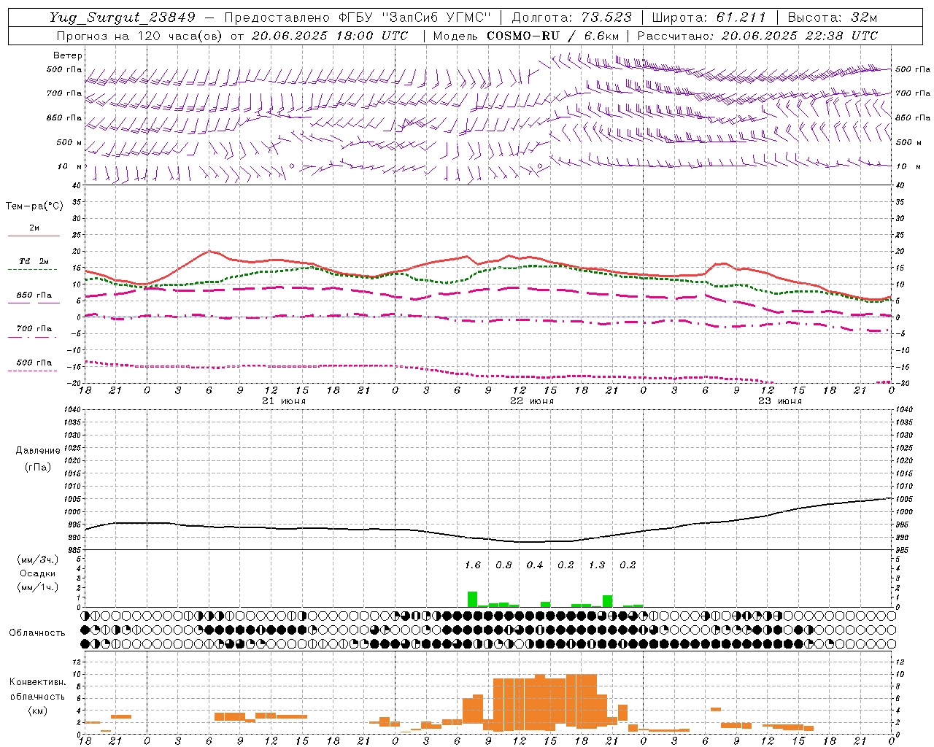Click the Ветер panel label
Viewport: 934px width, 747px height.
67,55
